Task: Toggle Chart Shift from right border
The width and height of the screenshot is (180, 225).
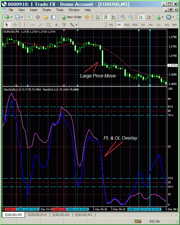Action: point(149,17)
